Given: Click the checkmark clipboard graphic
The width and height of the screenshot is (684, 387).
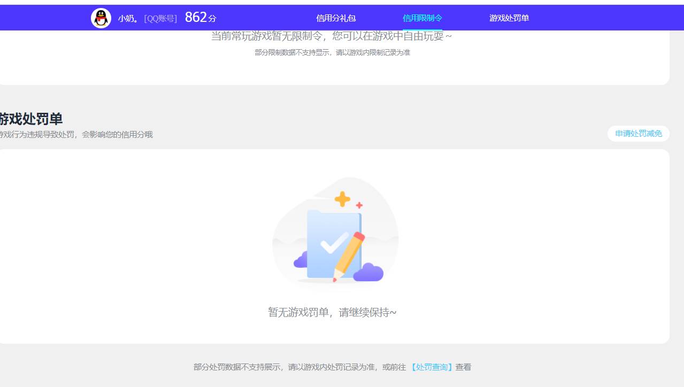Looking at the screenshot, I should click(329, 241).
